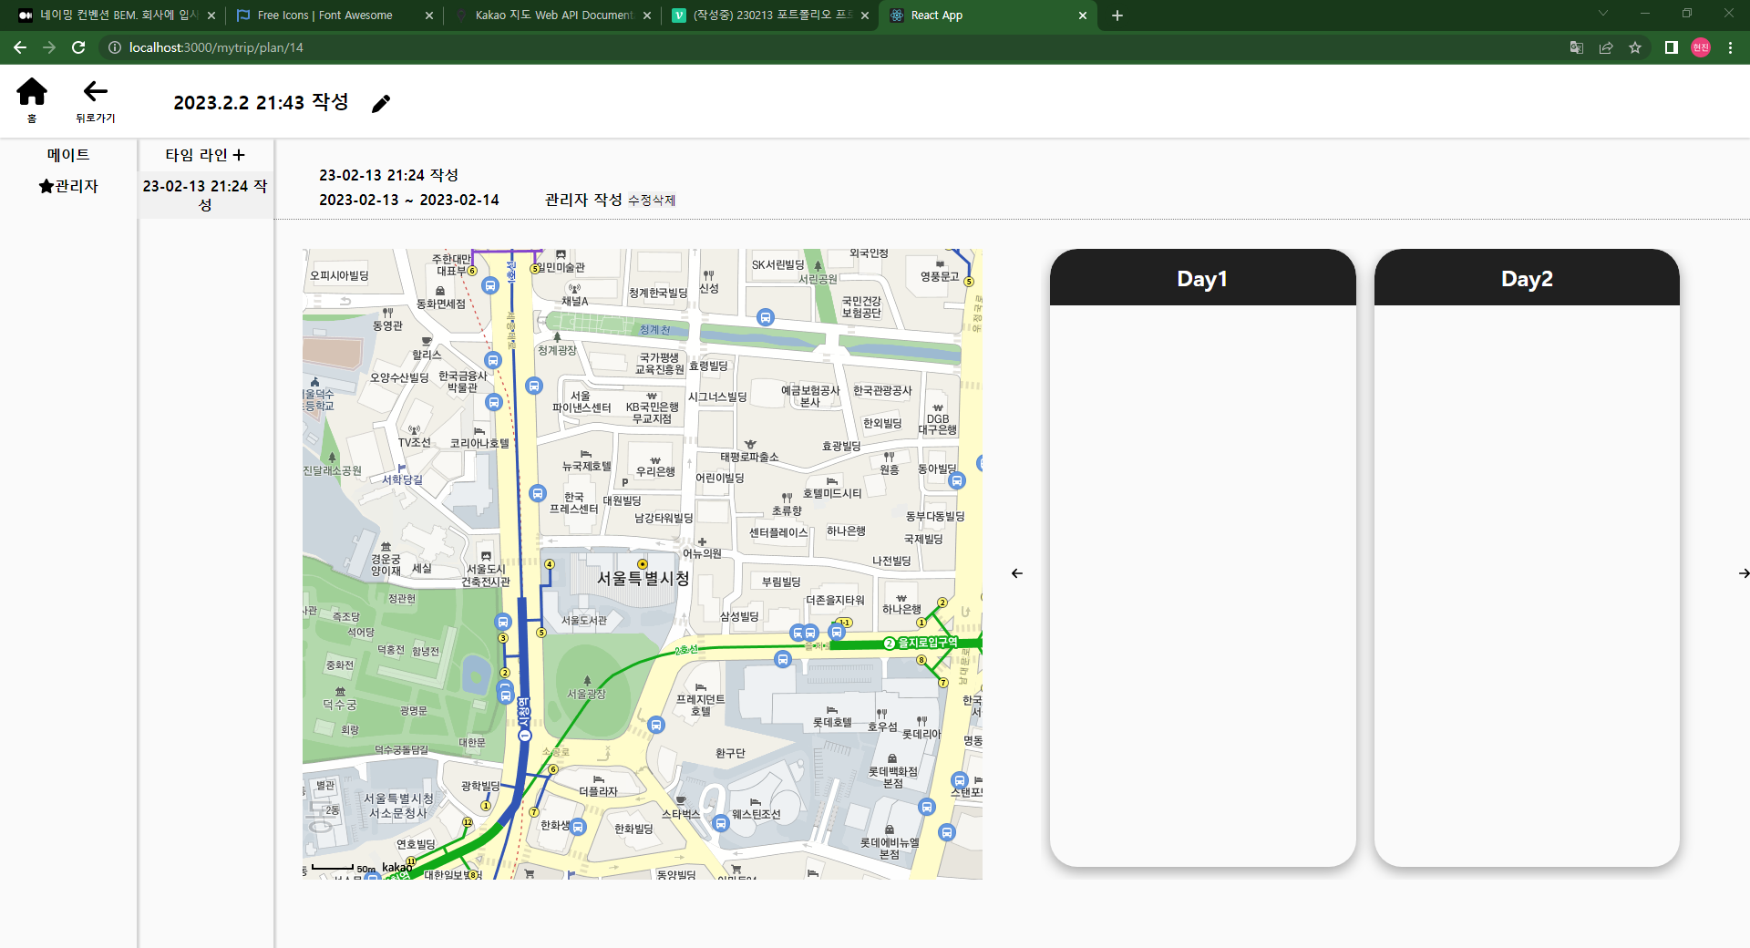
Task: Click the 메이트 heading
Action: [x=68, y=155]
